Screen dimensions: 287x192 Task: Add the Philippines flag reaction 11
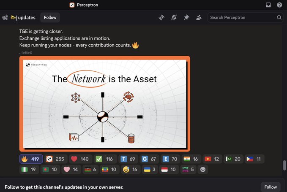tap(254, 159)
